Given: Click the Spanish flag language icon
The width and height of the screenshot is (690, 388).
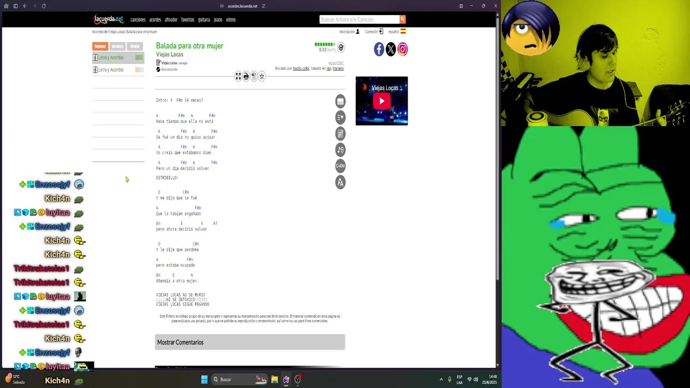Looking at the screenshot, I should tap(403, 32).
